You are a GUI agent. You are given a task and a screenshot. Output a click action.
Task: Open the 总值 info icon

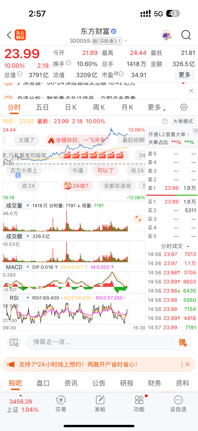20,74
